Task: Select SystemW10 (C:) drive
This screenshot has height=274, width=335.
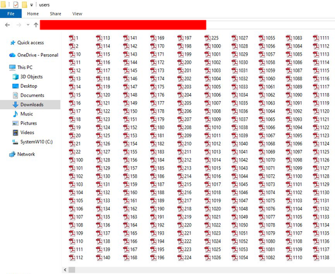Action: [32, 142]
